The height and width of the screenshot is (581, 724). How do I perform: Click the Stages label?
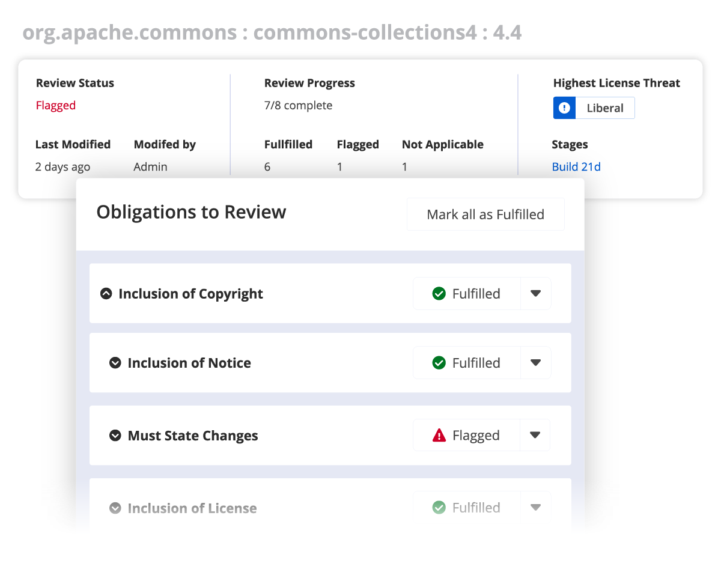coord(570,145)
